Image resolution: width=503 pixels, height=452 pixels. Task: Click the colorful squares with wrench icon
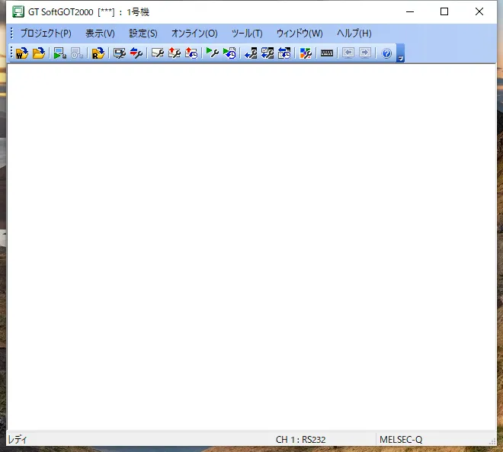(x=306, y=53)
